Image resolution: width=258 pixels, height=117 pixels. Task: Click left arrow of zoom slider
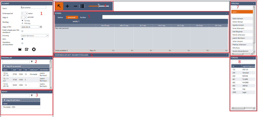click(87, 6)
